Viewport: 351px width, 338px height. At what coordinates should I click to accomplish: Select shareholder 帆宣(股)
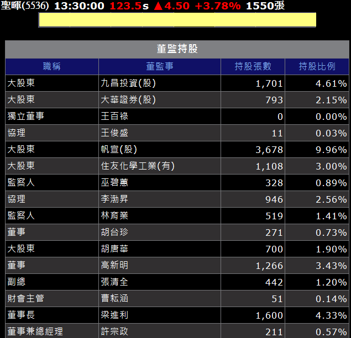[119, 149]
